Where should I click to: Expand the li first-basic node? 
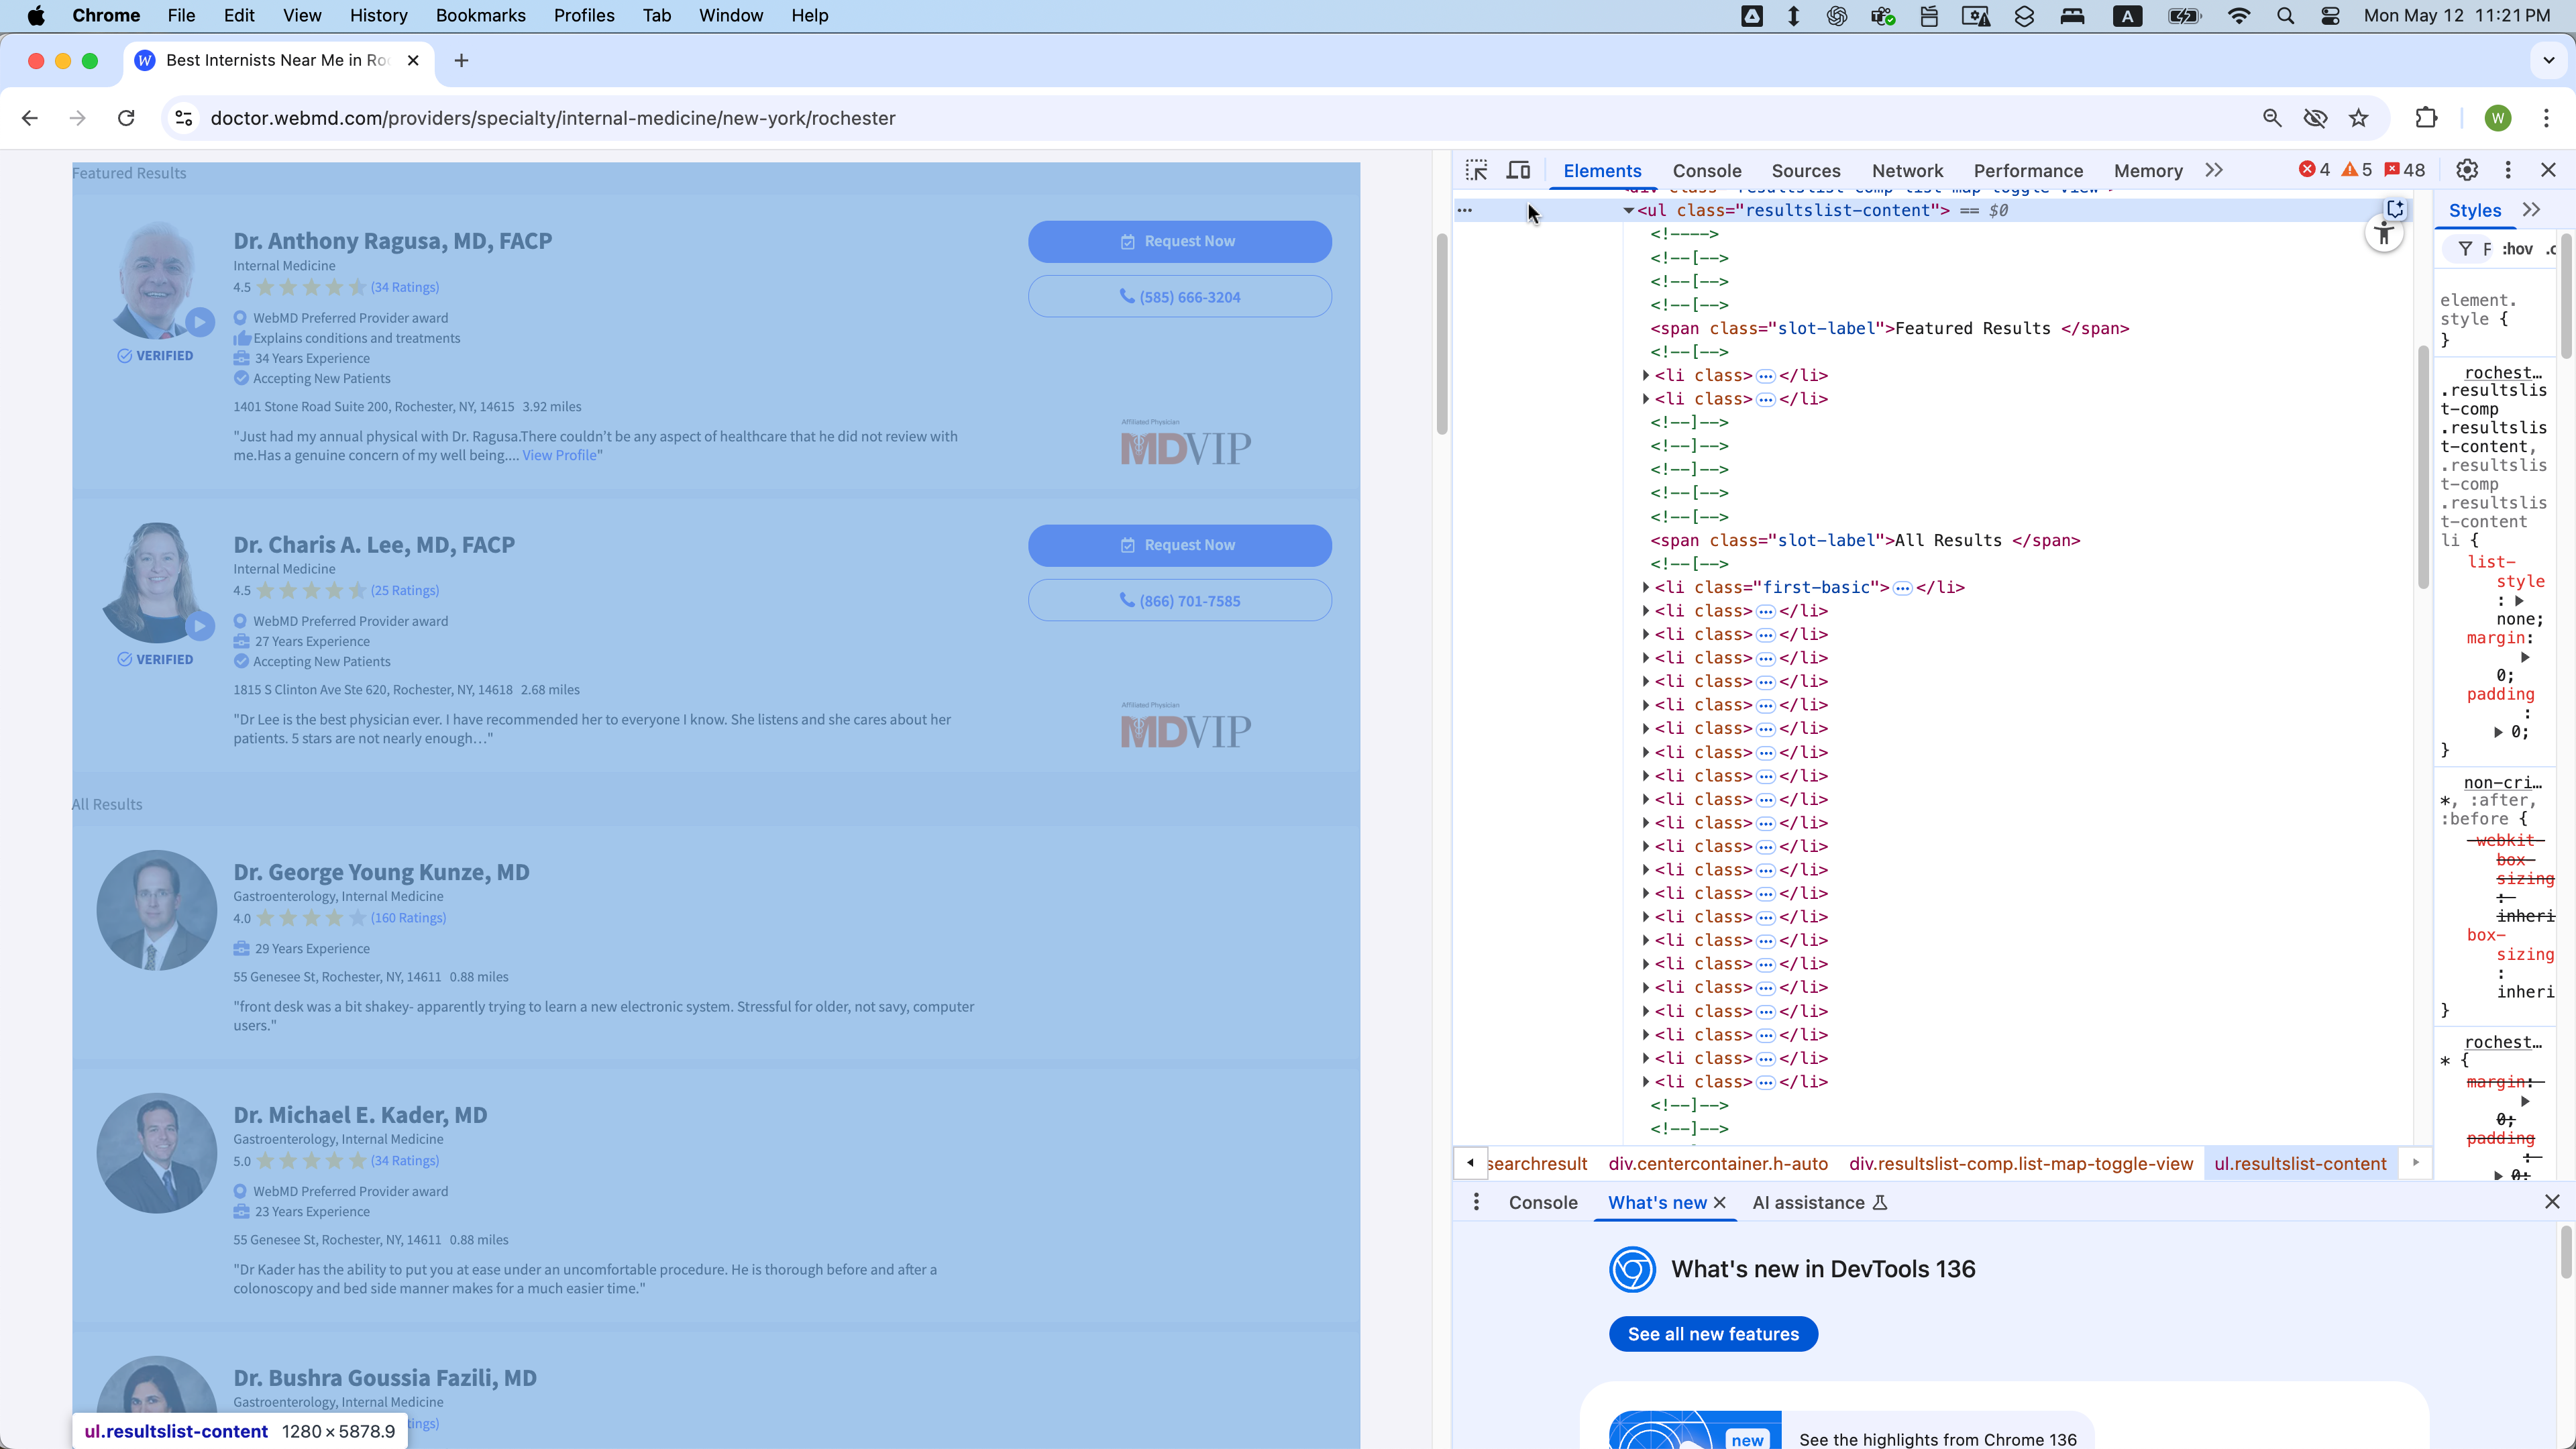(x=1646, y=587)
